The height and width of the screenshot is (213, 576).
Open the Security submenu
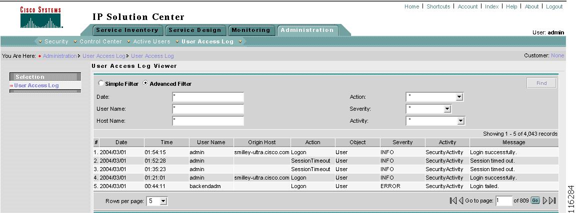tap(56, 41)
